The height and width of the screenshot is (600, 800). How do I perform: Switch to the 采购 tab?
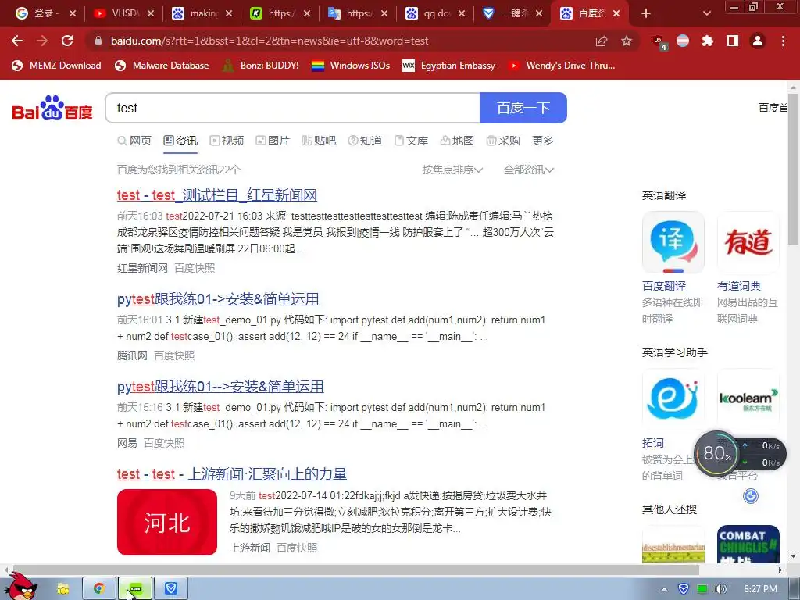point(503,141)
